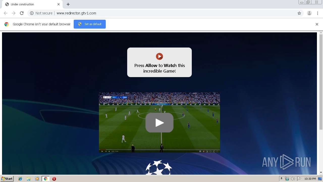Viewport: 323px width, 182px height.
Task: Click the red Opera taskbar icon
Action: click(54, 179)
